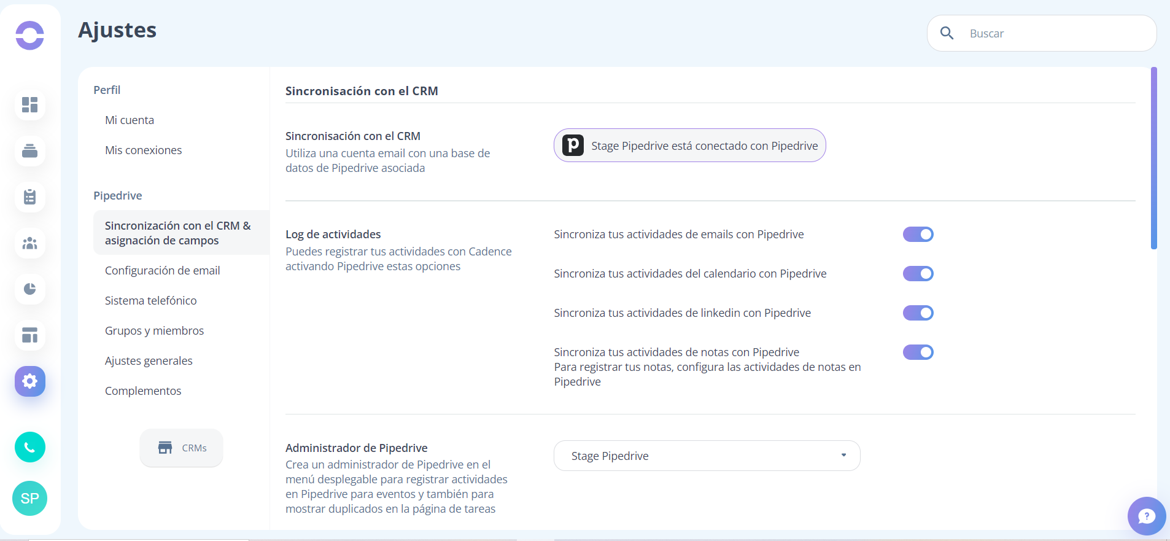Open the dashboard grid icon in sidebar
The height and width of the screenshot is (541, 1170).
coord(29,105)
